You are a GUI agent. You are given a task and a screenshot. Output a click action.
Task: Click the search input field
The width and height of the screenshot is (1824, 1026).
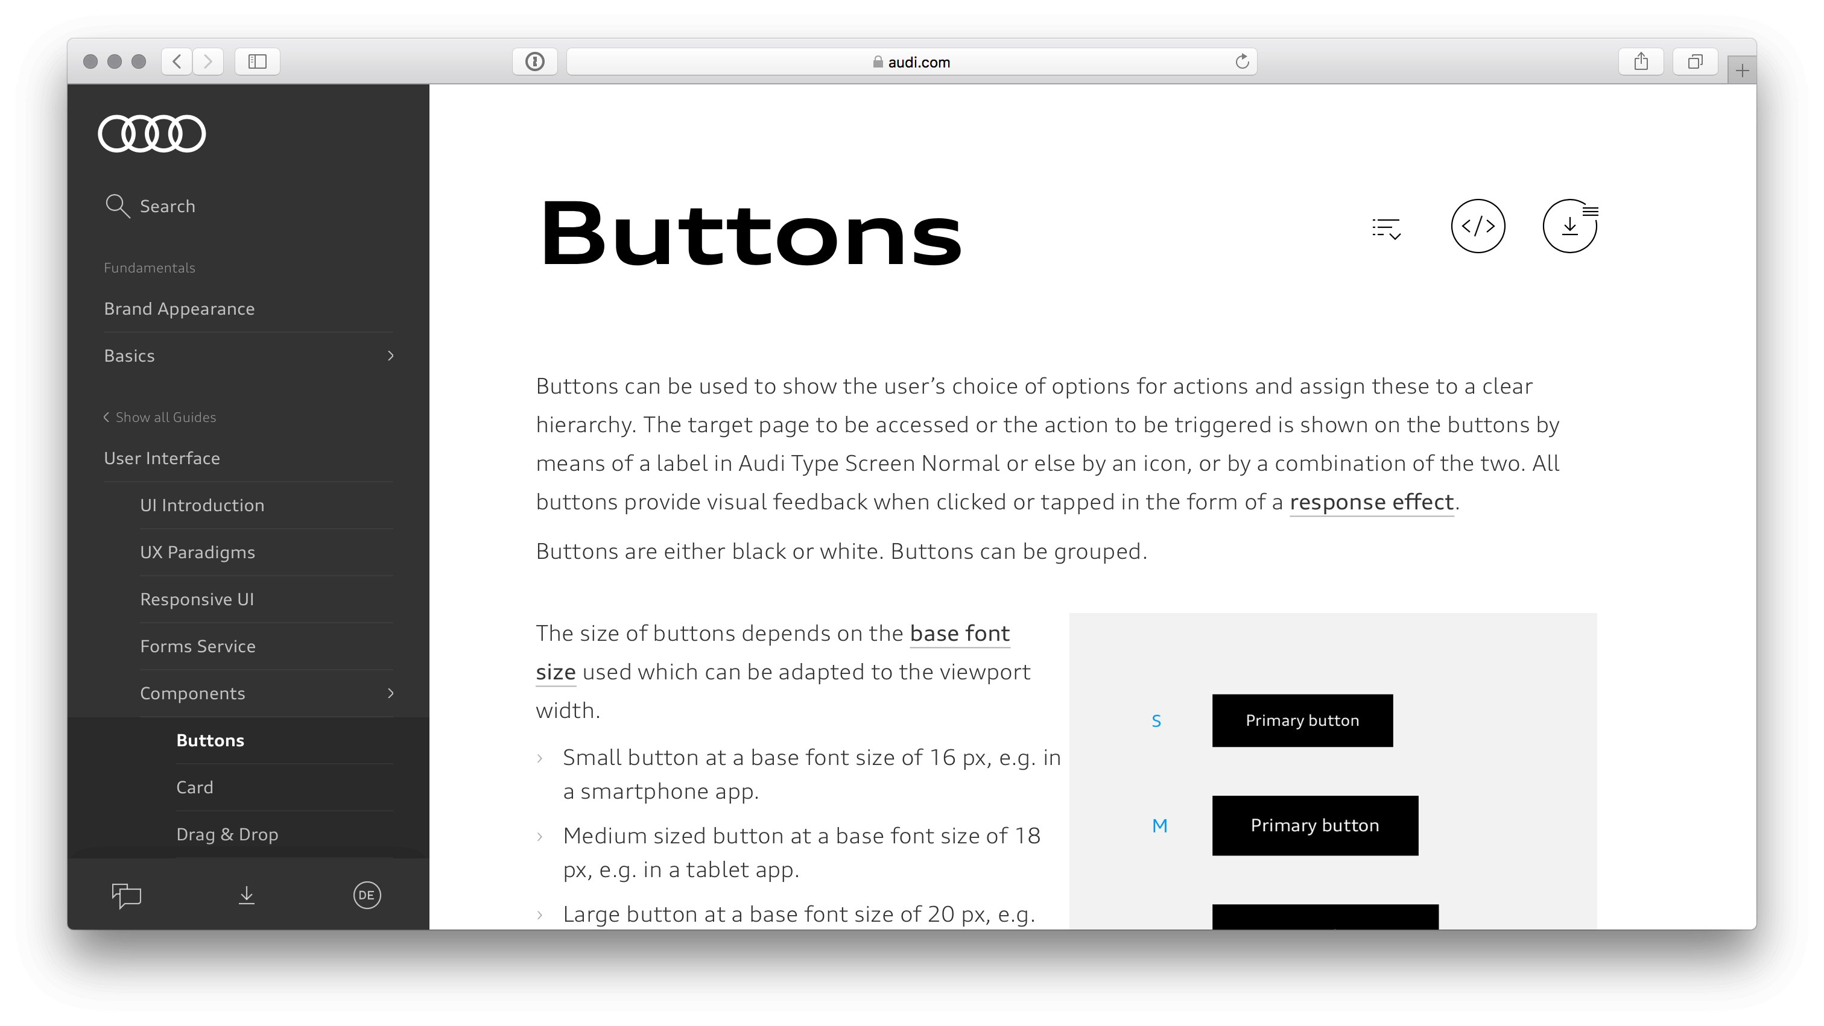[247, 207]
